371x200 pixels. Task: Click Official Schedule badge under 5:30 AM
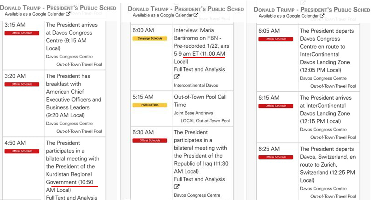pos(150,140)
